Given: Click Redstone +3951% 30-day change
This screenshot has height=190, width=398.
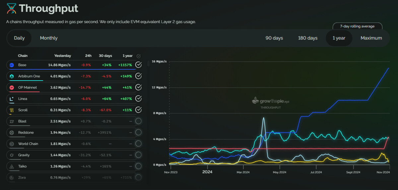Looking at the screenshot, I should (x=104, y=133).
